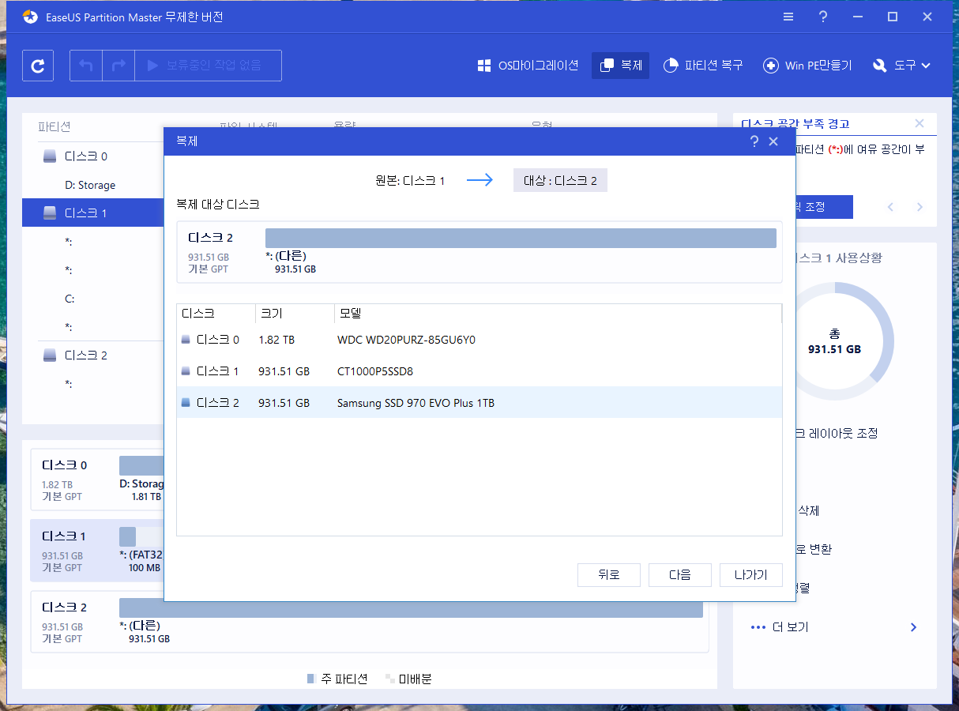The height and width of the screenshot is (711, 959).
Task: Click the 크기 column header
Action: click(295, 314)
